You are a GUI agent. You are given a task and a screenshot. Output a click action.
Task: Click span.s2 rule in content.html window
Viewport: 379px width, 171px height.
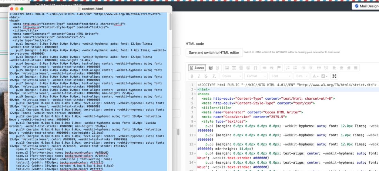pyautogui.click(x=62, y=153)
